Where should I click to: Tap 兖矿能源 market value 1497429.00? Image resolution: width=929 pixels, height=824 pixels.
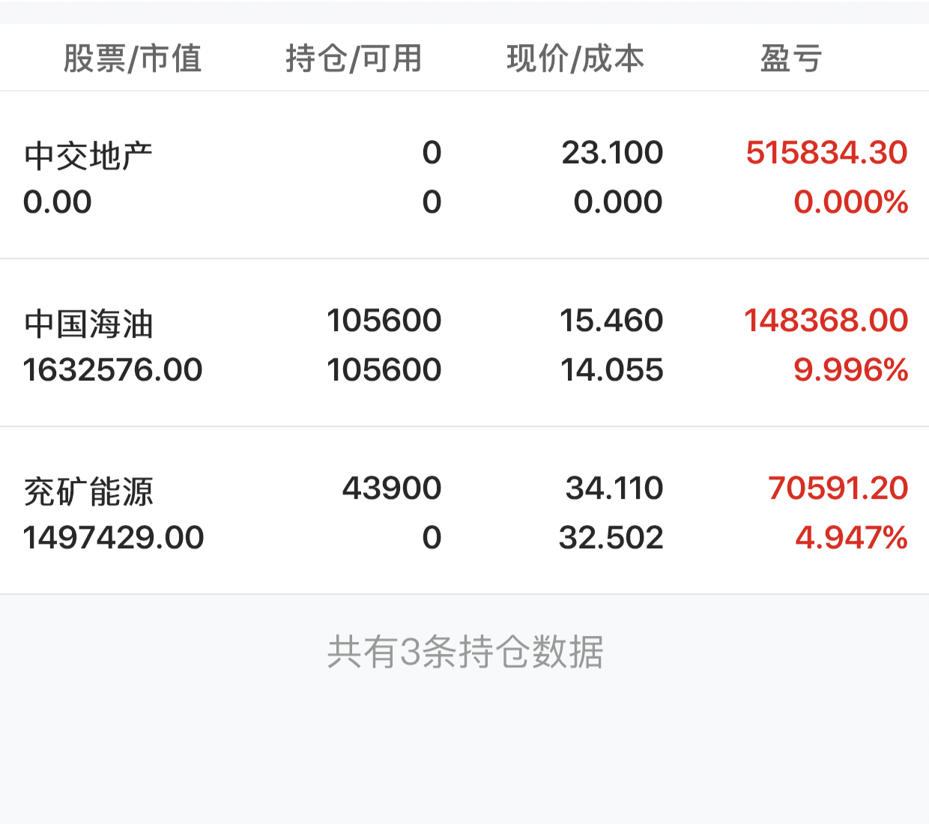(113, 538)
